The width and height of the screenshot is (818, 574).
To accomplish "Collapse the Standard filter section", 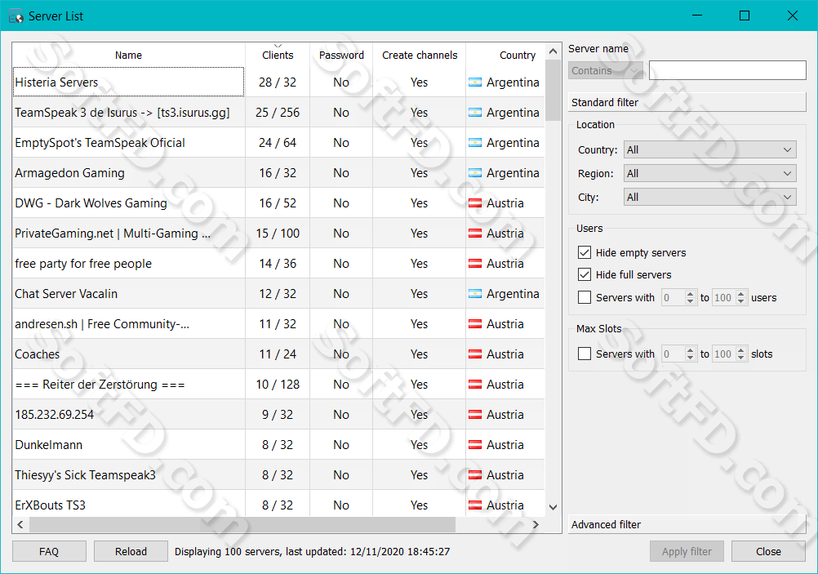I will pos(687,102).
